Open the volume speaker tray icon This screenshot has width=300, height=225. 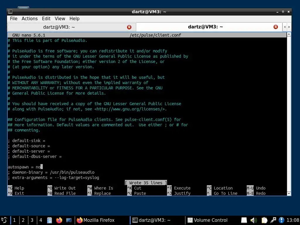coord(253,220)
